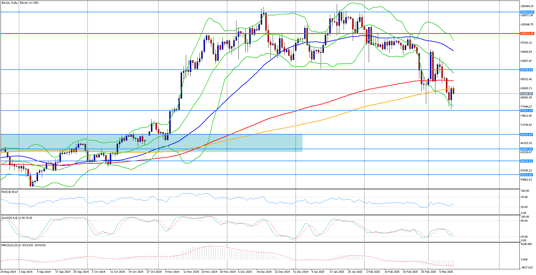This screenshot has width=536, height=275.
Task: Click the '28 Nov 2024' date label
Action: (x=228, y=272)
